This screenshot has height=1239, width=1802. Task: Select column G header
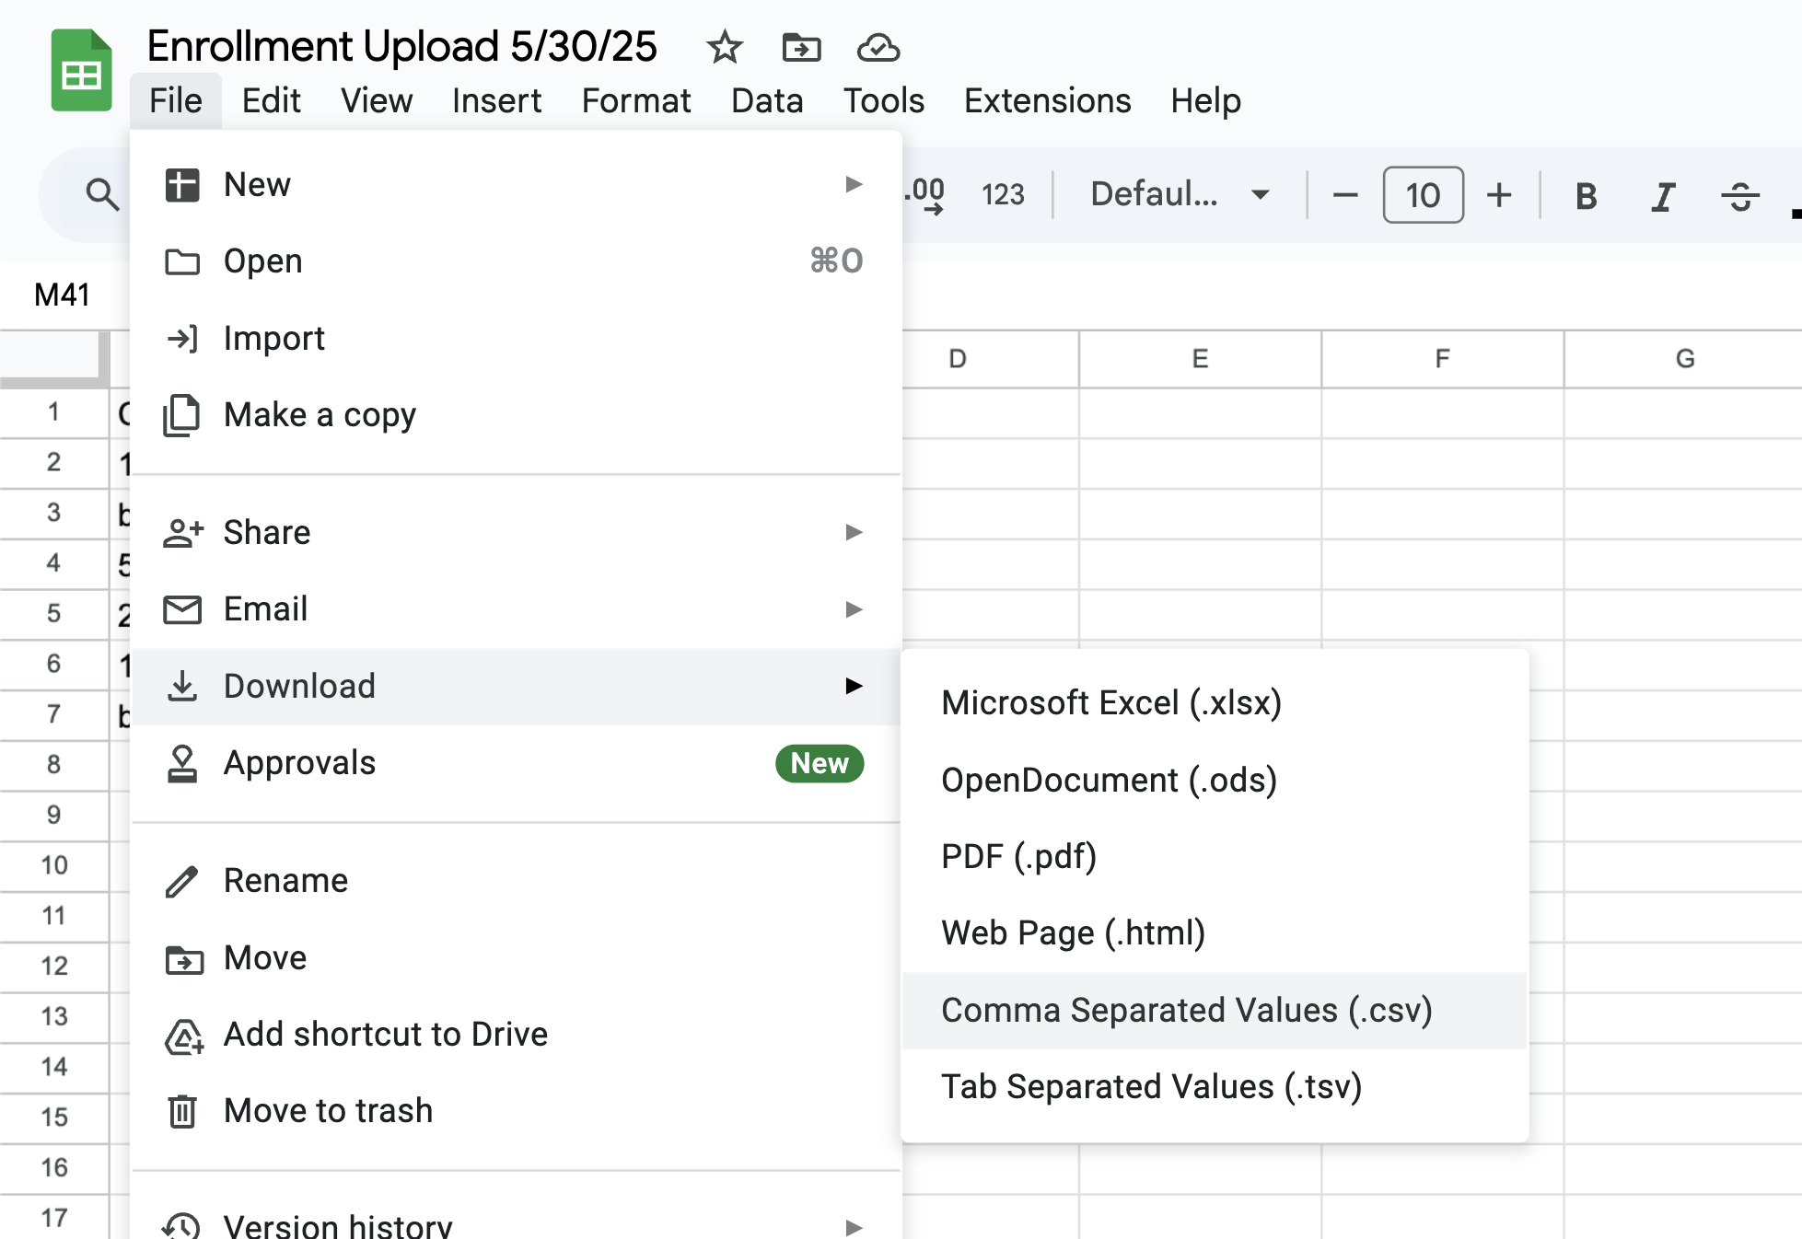(x=1684, y=359)
